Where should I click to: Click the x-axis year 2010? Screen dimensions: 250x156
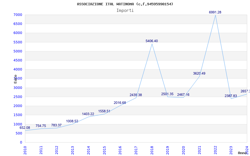tap(25, 150)
